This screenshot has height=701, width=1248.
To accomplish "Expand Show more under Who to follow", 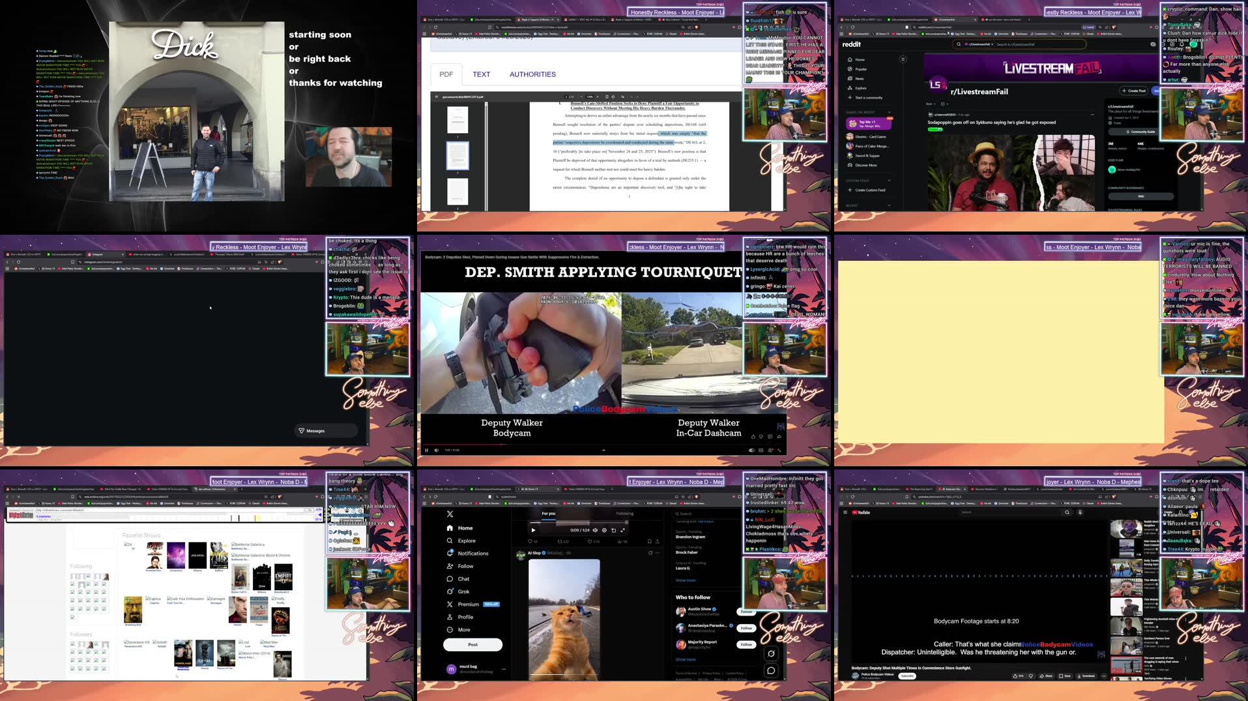I will (x=686, y=659).
